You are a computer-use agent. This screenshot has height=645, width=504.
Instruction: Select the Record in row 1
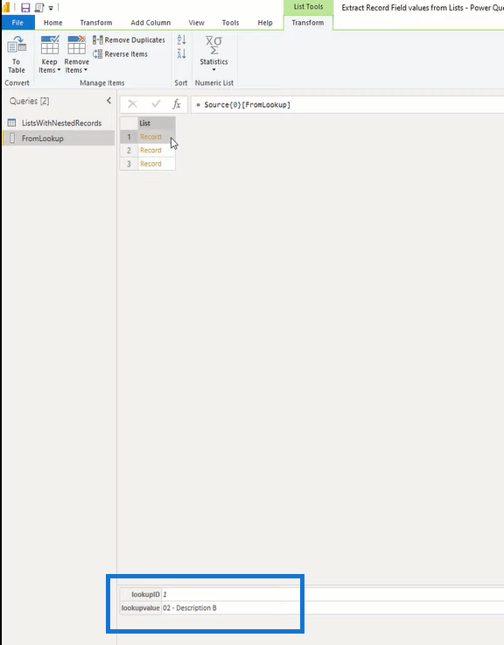[150, 137]
